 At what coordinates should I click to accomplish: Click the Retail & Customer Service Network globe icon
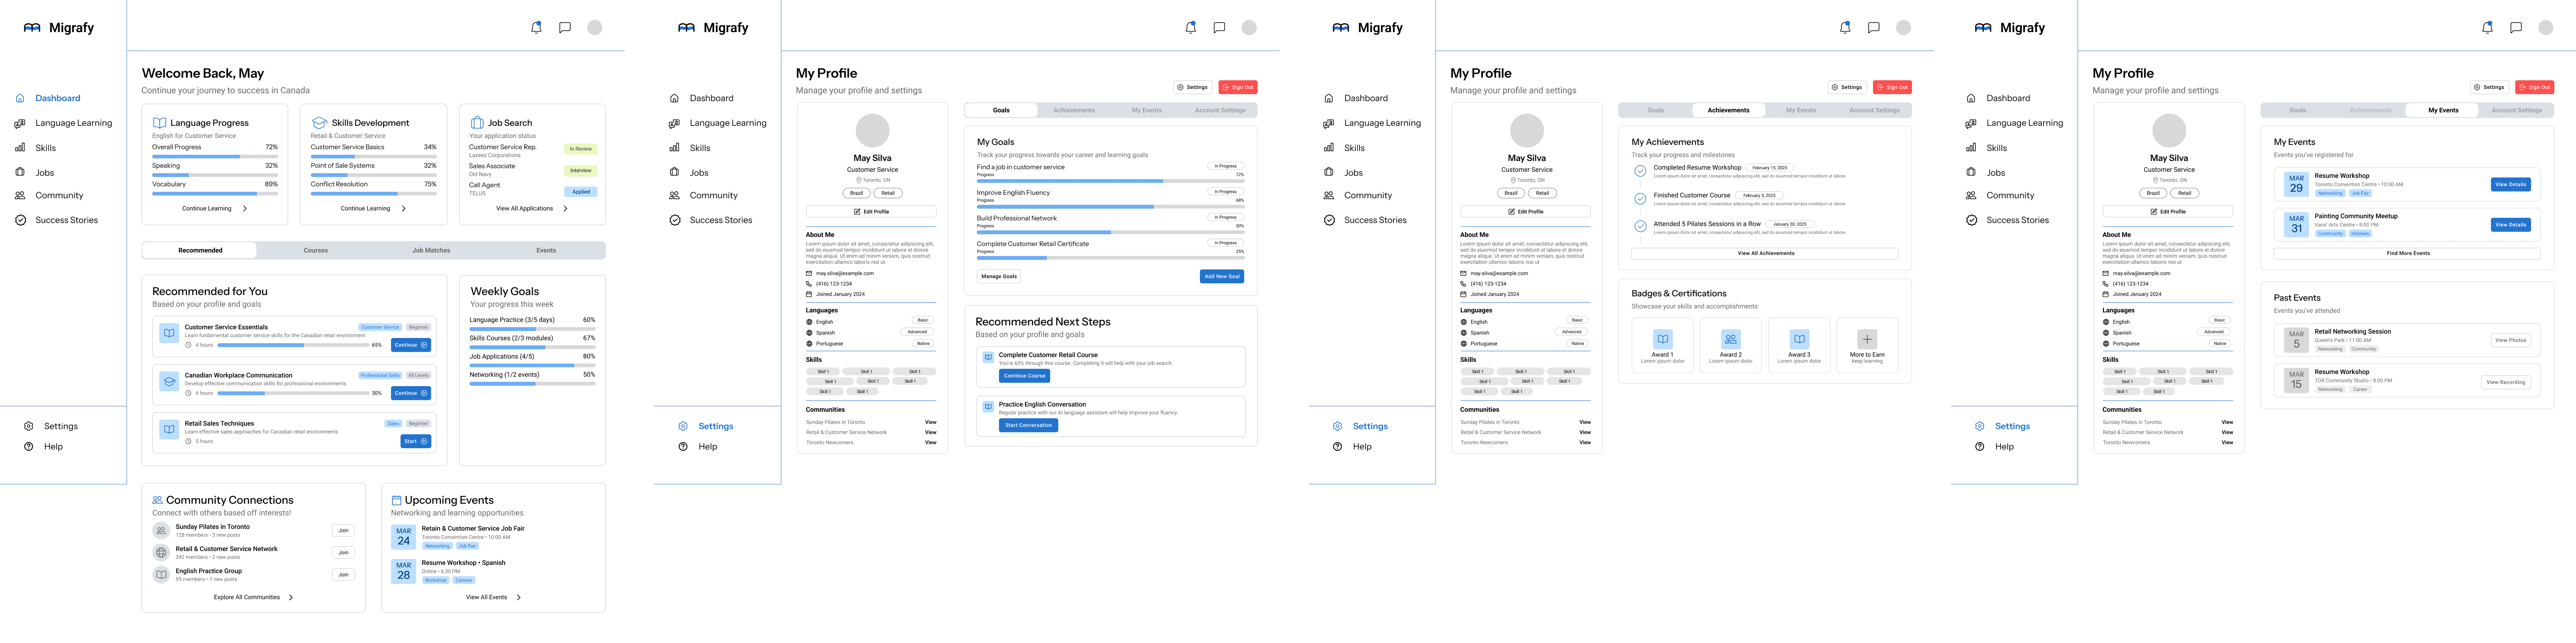pos(161,553)
